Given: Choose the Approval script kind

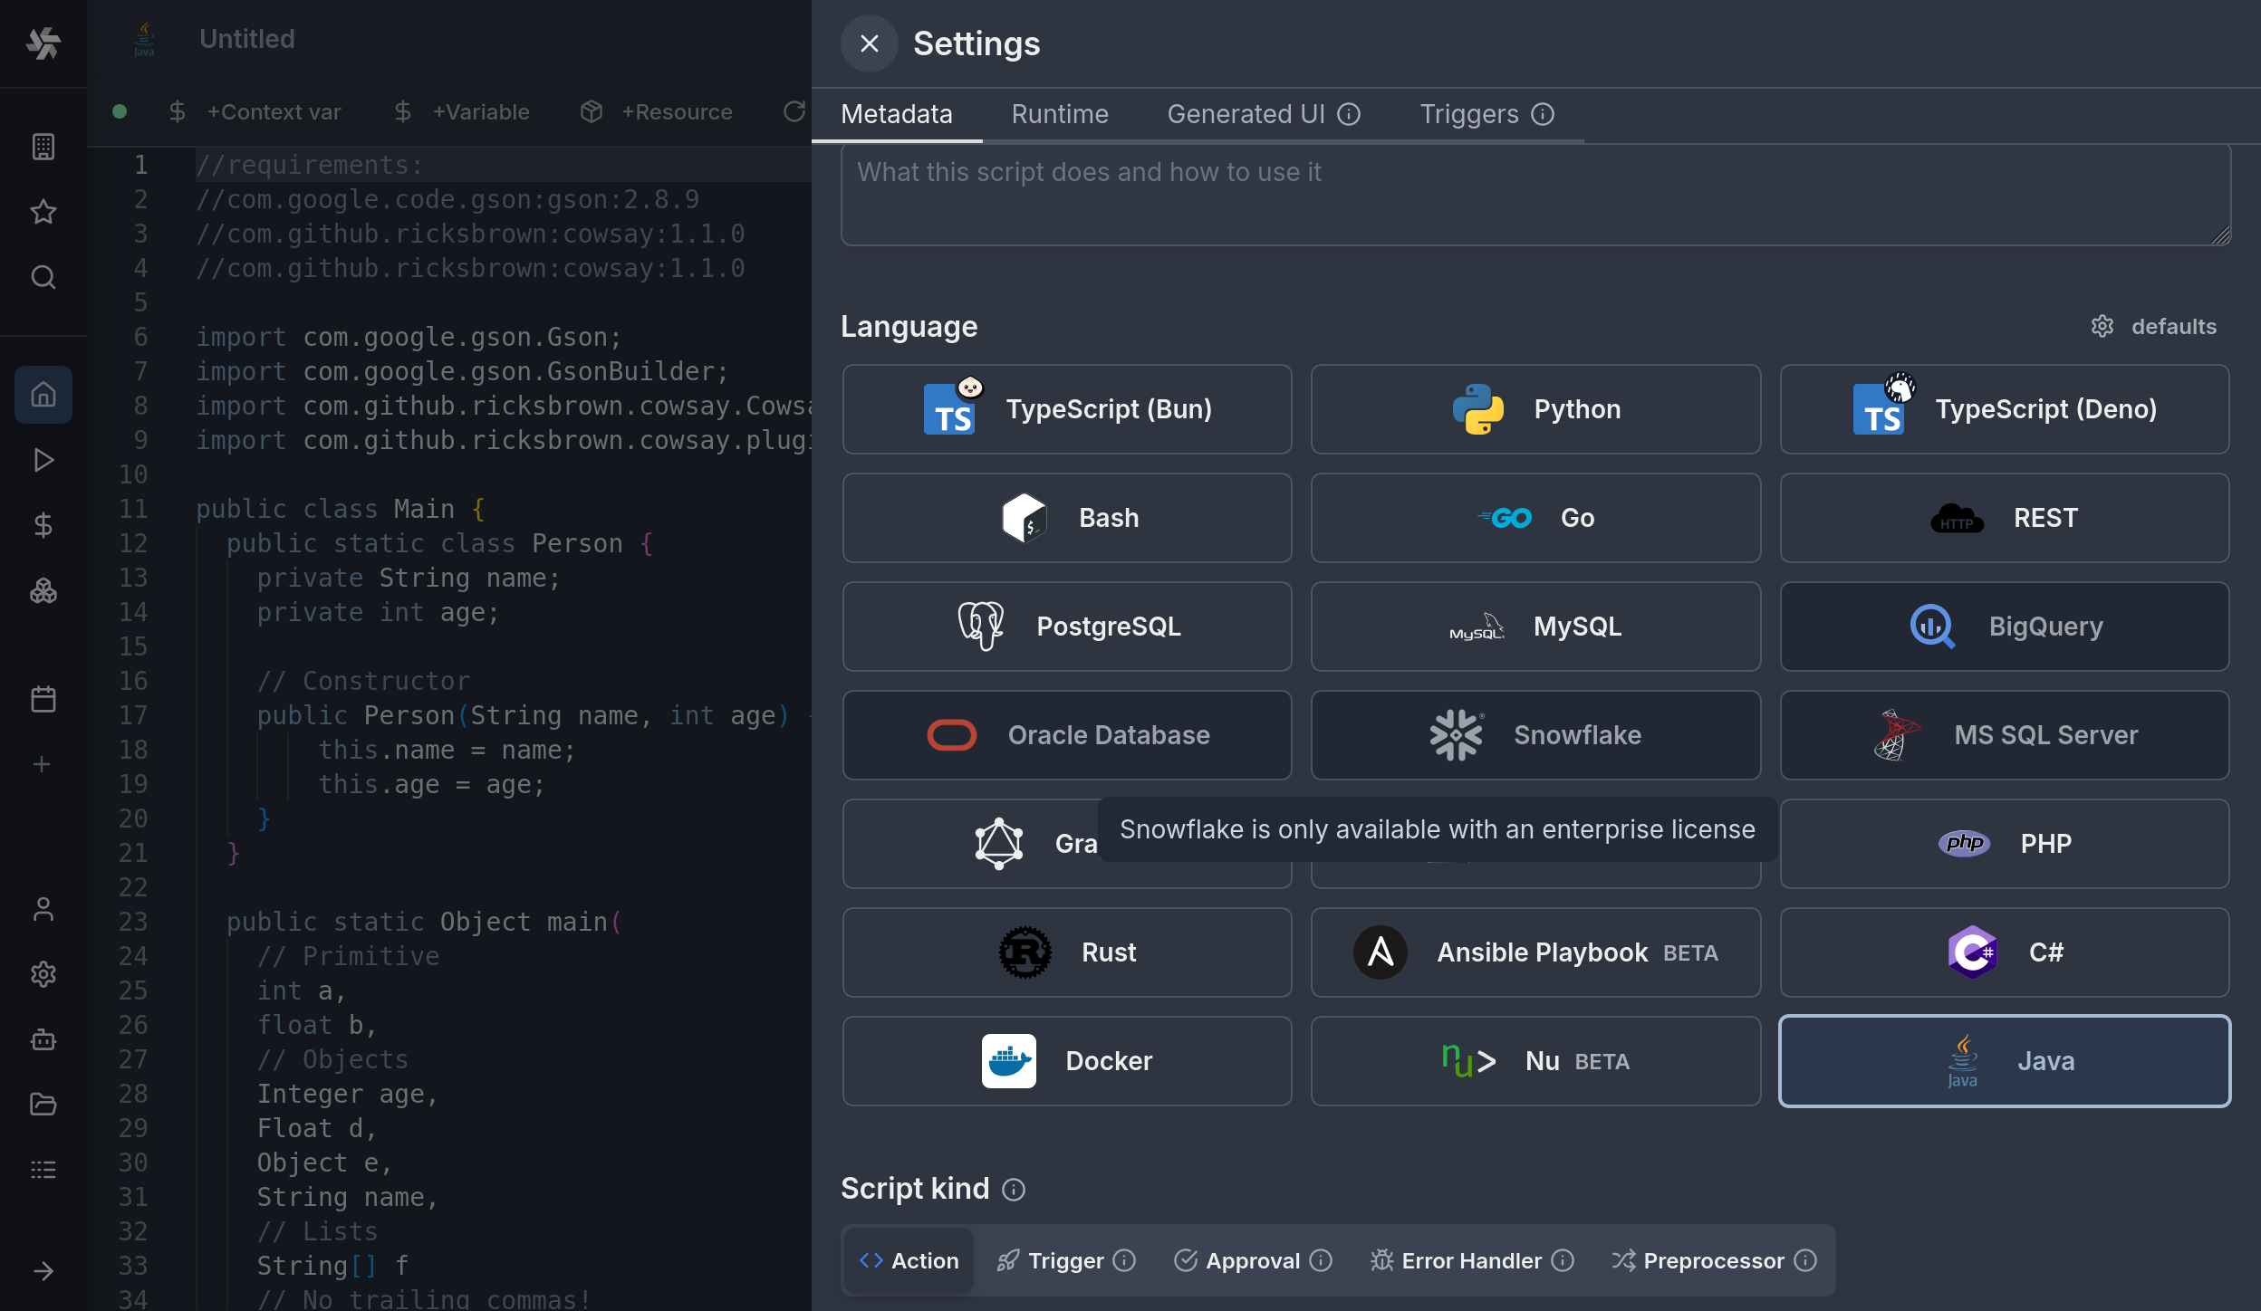Looking at the screenshot, I should (x=1252, y=1260).
